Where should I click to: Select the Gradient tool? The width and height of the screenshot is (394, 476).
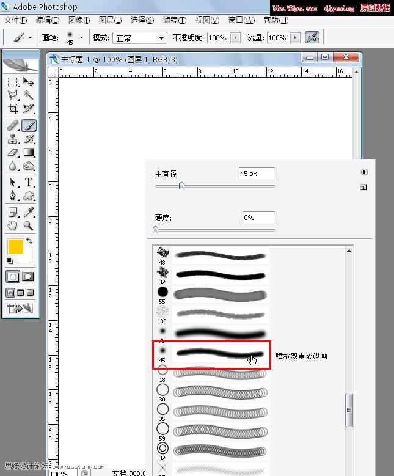pyautogui.click(x=29, y=152)
